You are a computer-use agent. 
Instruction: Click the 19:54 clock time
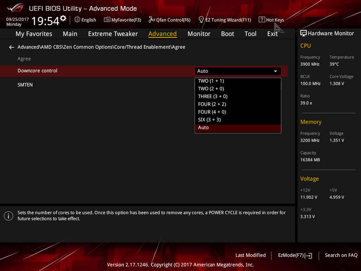(45, 21)
